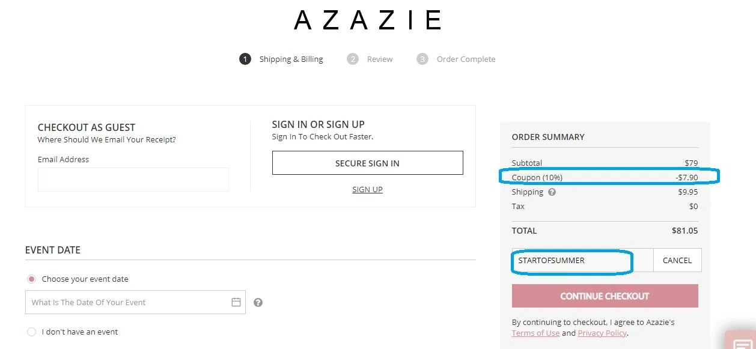Click the event date help icon
This screenshot has height=349, width=756.
[x=258, y=302]
